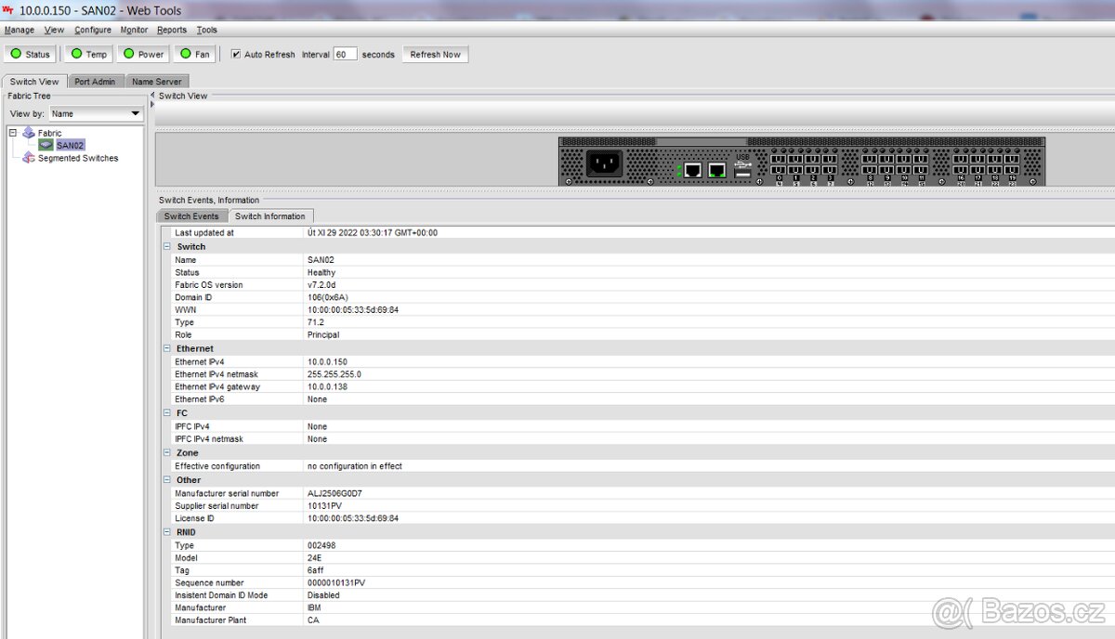Open the Tools menu

[206, 30]
